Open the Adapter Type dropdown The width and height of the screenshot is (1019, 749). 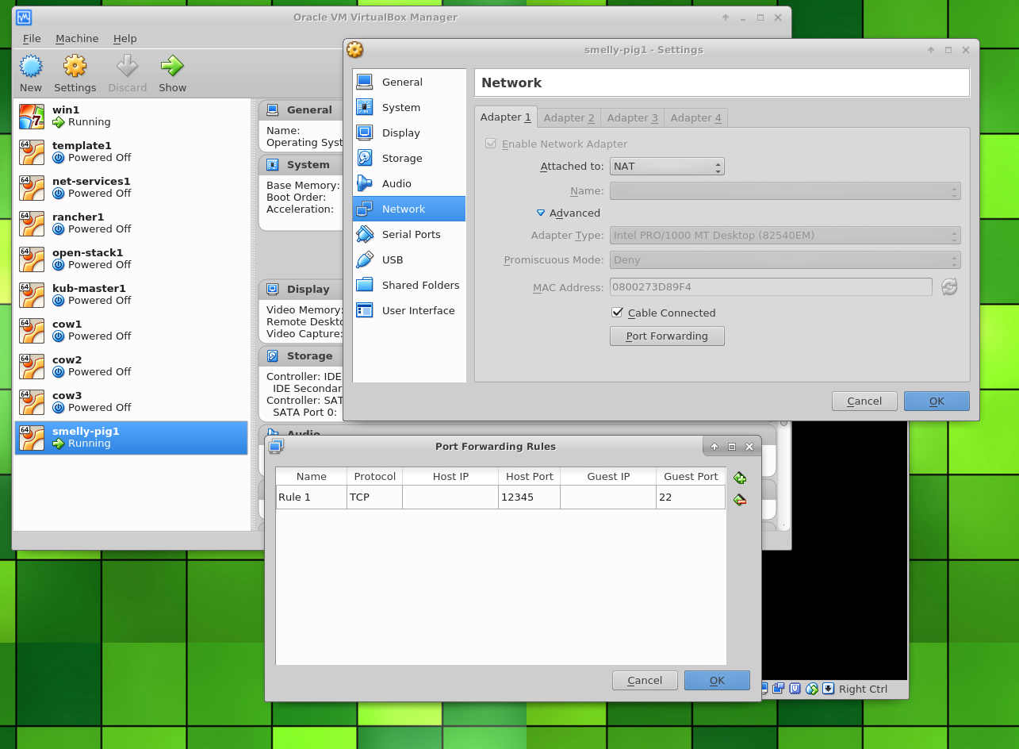pyautogui.click(x=785, y=236)
